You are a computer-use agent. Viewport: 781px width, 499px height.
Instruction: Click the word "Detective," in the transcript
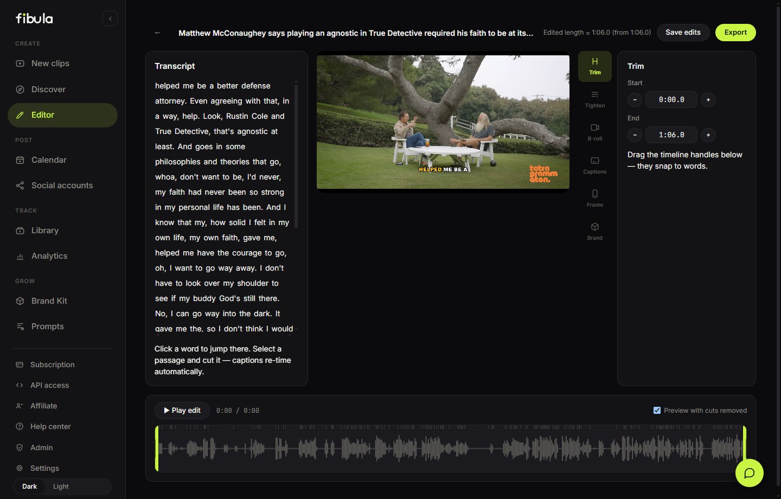pyautogui.click(x=192, y=131)
